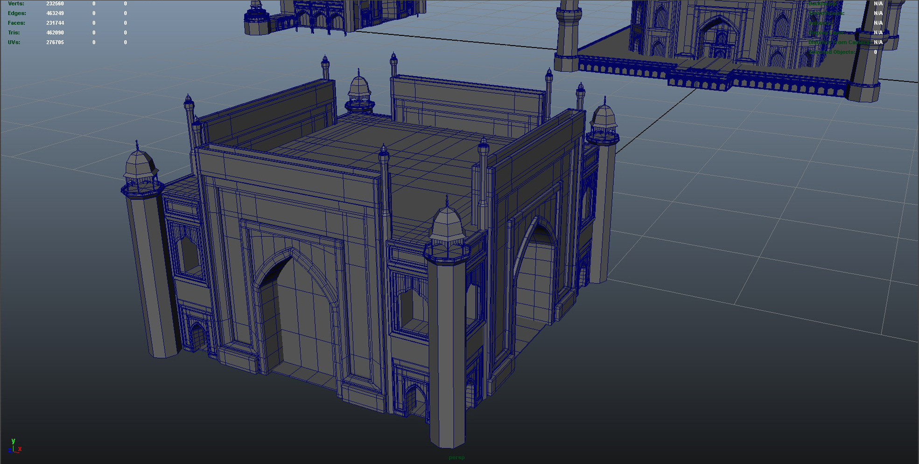Click the "UVs:" HUD label

[14, 42]
